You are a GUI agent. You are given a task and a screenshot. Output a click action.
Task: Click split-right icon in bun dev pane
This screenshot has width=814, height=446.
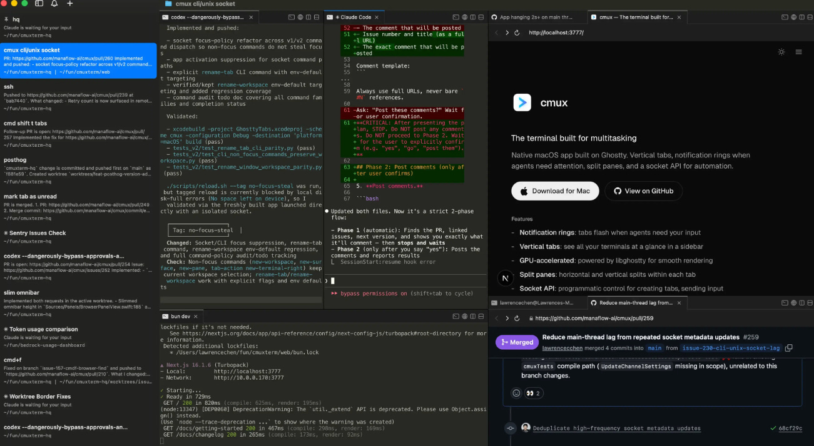[x=473, y=317]
